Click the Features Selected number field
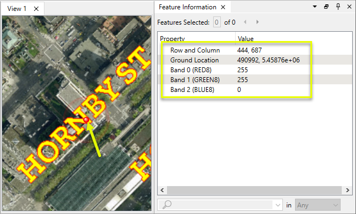356x214 pixels. tap(216, 22)
